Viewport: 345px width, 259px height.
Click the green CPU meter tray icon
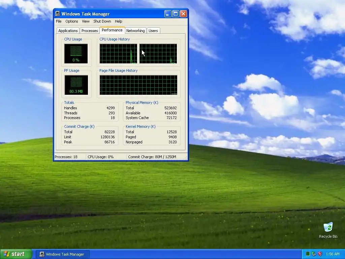[308, 254]
